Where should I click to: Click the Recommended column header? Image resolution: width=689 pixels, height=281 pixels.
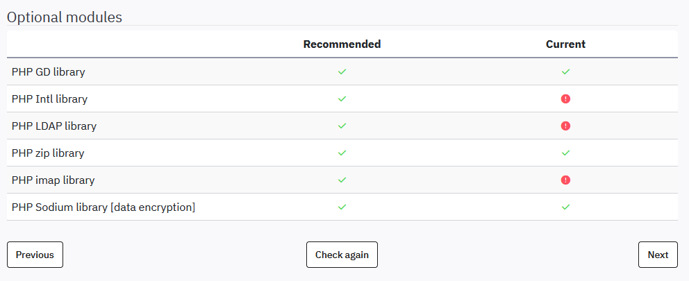point(342,44)
